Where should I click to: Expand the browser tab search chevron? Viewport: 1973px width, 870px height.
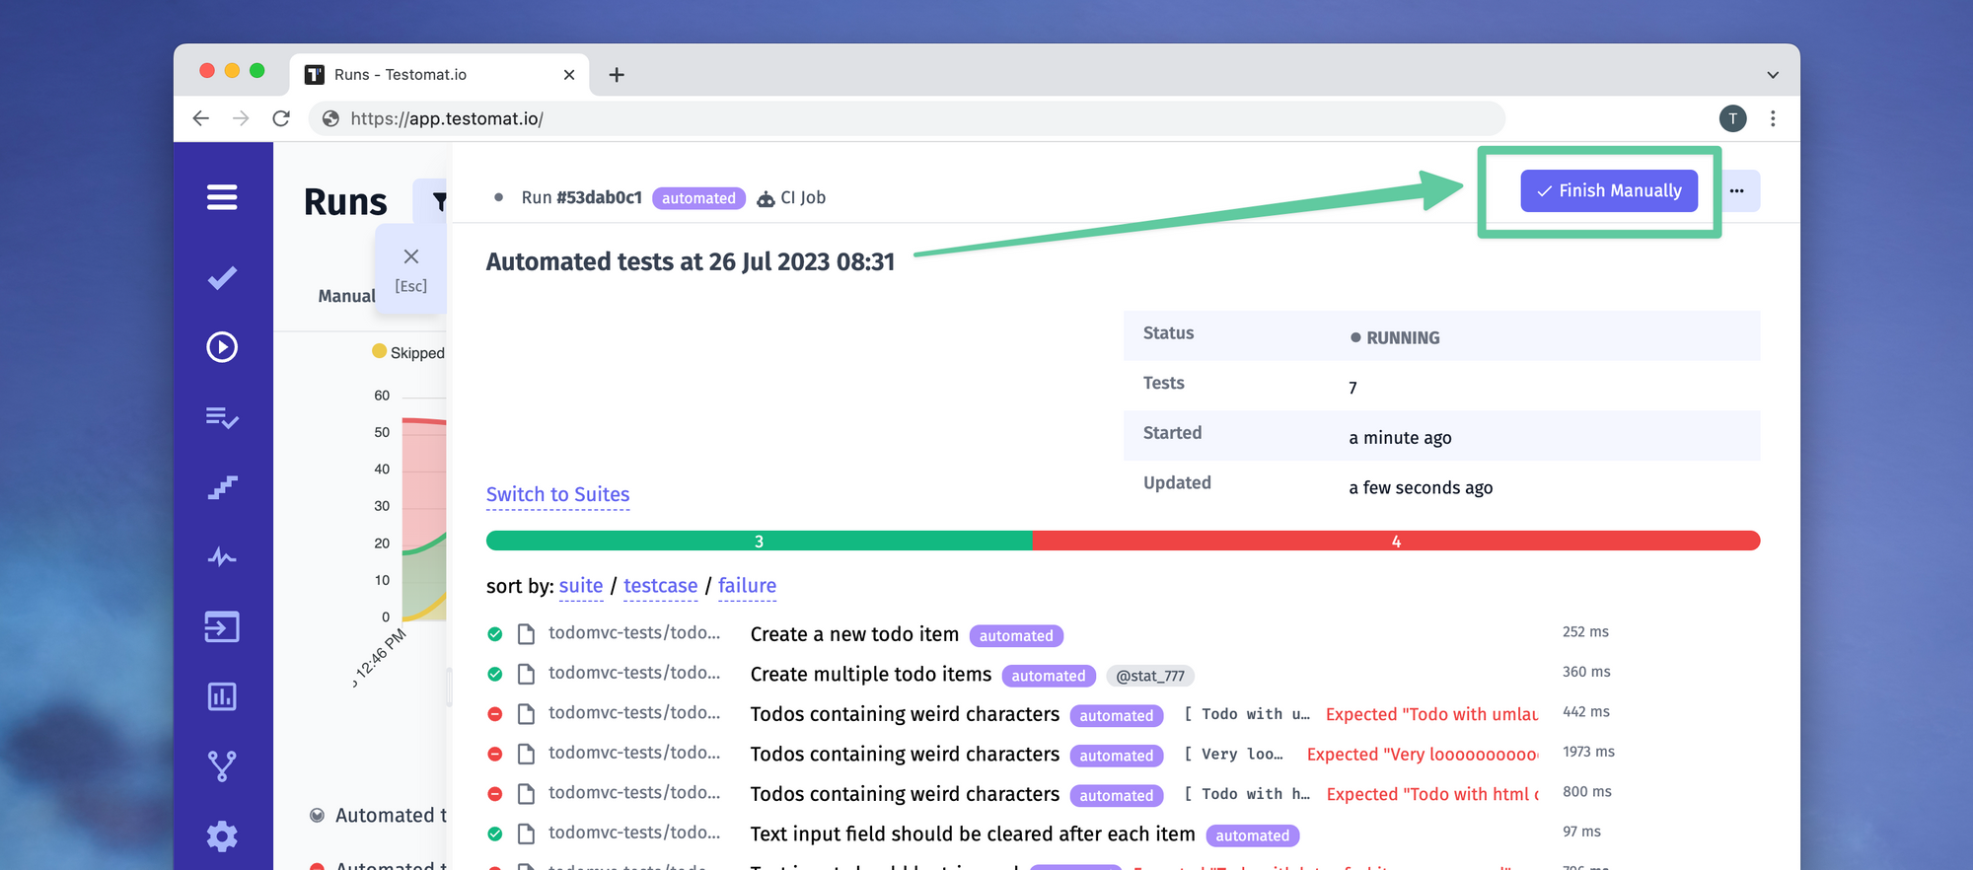[1773, 75]
